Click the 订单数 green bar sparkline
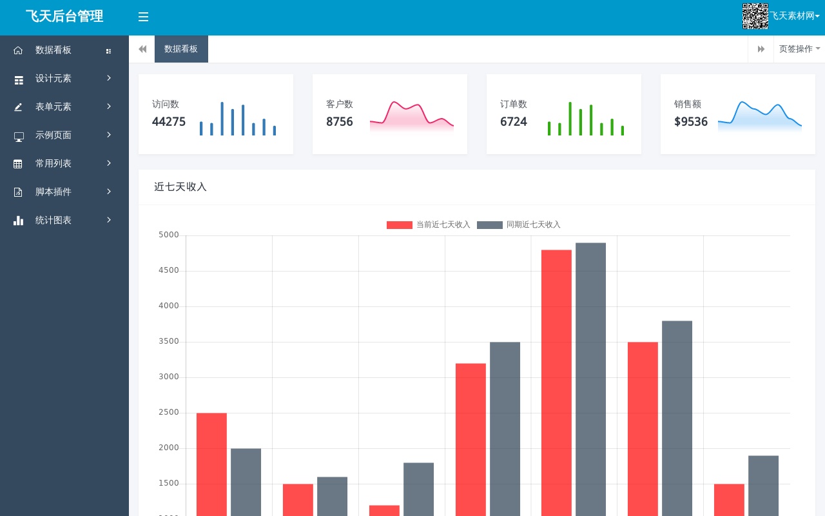825x516 pixels. 586,119
